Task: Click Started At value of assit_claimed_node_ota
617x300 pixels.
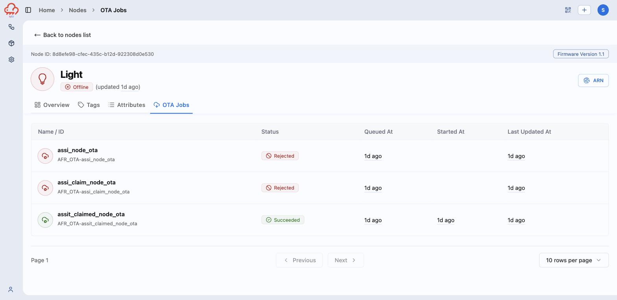Action: coord(446,220)
